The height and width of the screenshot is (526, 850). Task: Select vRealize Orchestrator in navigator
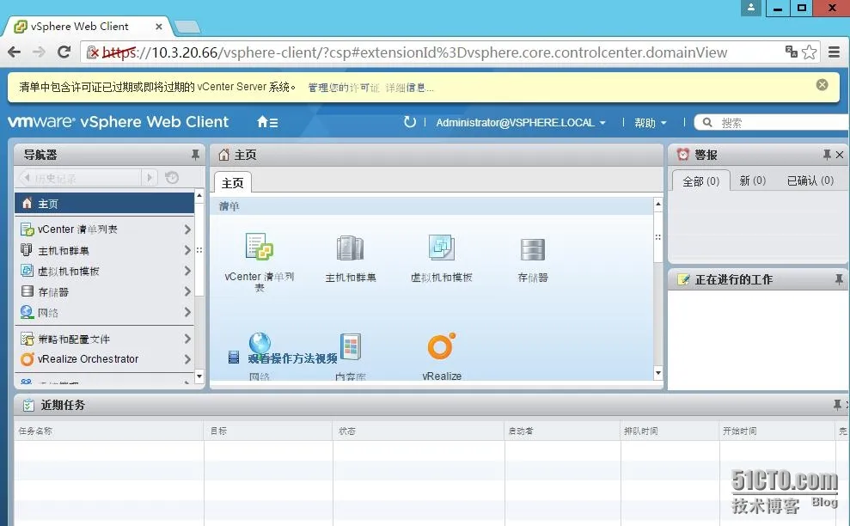click(104, 359)
